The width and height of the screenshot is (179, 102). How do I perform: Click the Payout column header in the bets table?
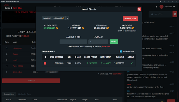click(x=73, y=99)
